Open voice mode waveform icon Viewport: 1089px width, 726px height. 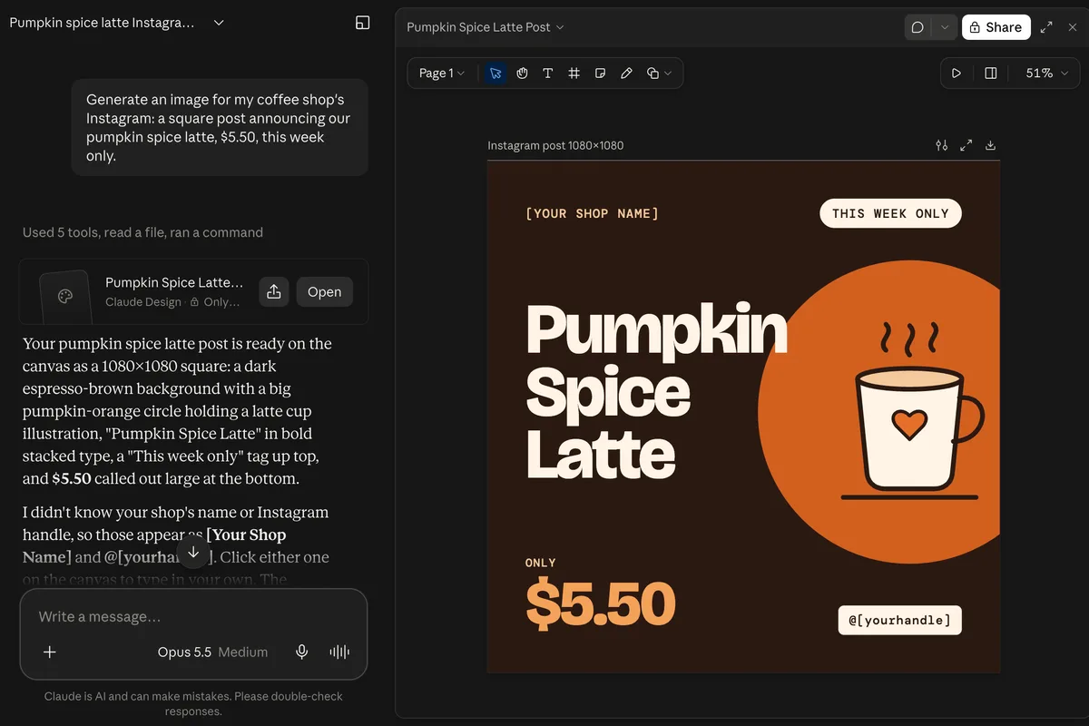coord(339,652)
